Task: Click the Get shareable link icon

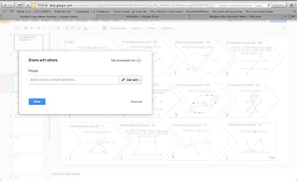Action: [139, 60]
